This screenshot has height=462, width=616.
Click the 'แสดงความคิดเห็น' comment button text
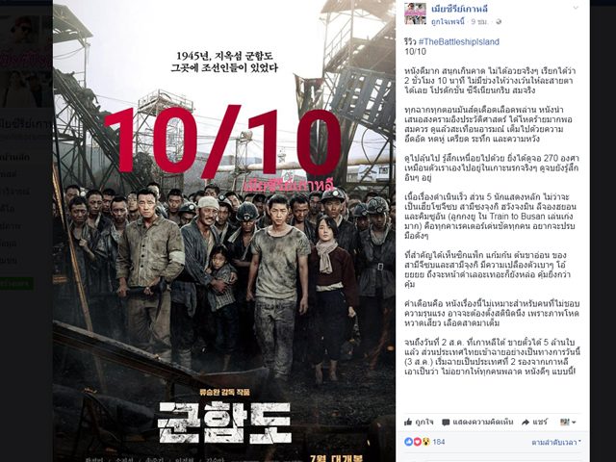483,423
